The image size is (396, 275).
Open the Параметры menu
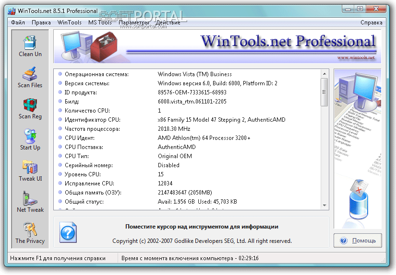pos(134,23)
